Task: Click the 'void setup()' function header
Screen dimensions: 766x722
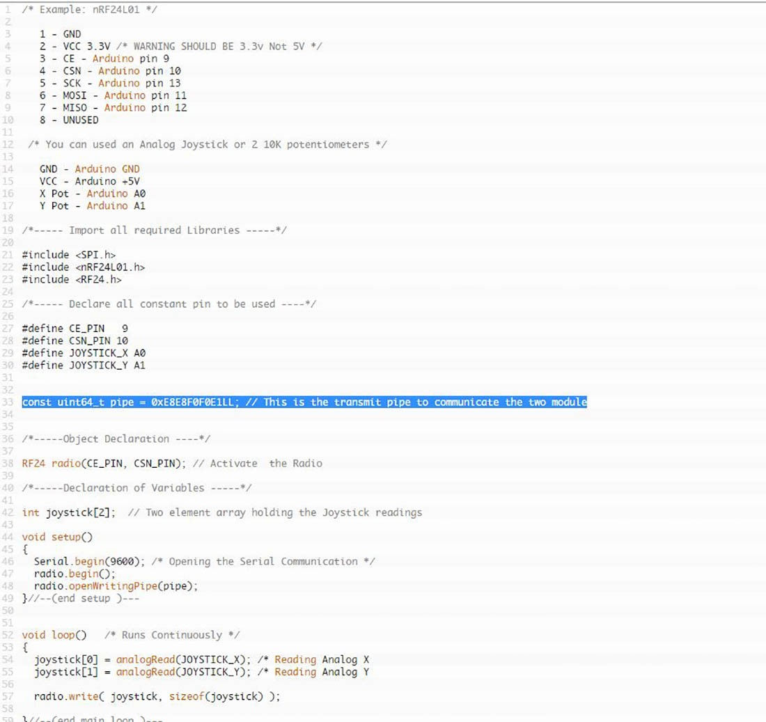Action: (x=57, y=537)
